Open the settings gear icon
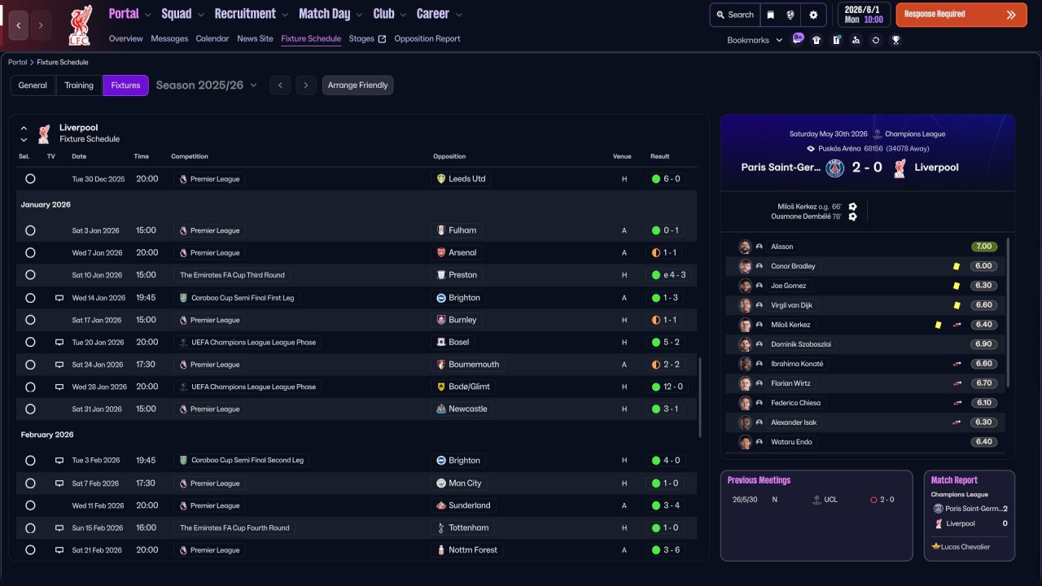This screenshot has height=586, width=1042. (x=813, y=15)
